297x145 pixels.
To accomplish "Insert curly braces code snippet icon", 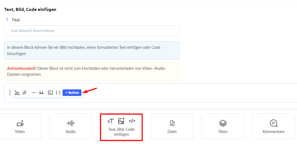I will pos(58,93).
